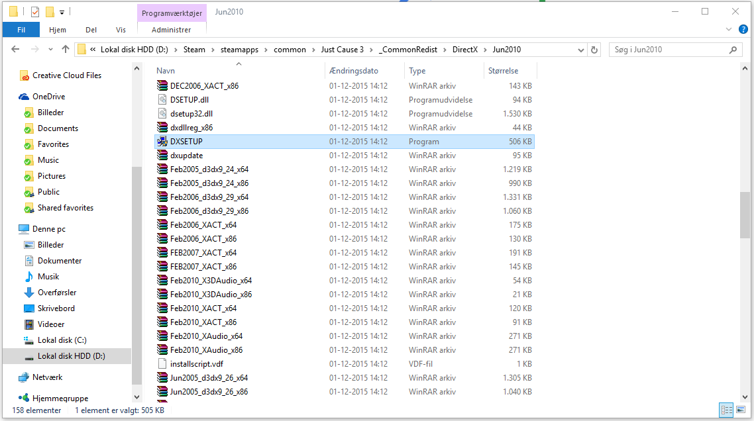Go up one folder level
This screenshot has width=754, height=421.
pos(66,50)
